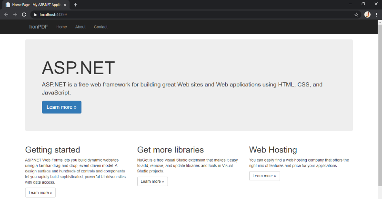The height and width of the screenshot is (199, 382).
Task: Open the user profile avatar
Action: click(x=367, y=15)
